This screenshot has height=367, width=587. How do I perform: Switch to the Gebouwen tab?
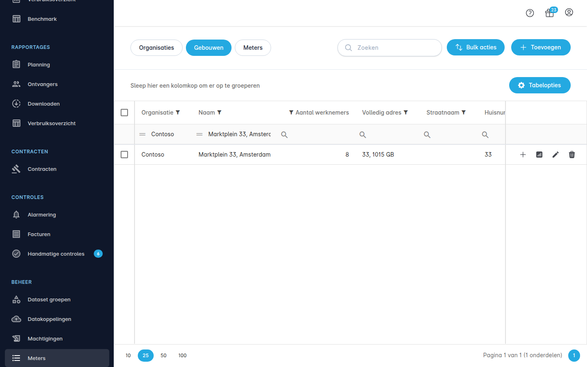point(209,48)
